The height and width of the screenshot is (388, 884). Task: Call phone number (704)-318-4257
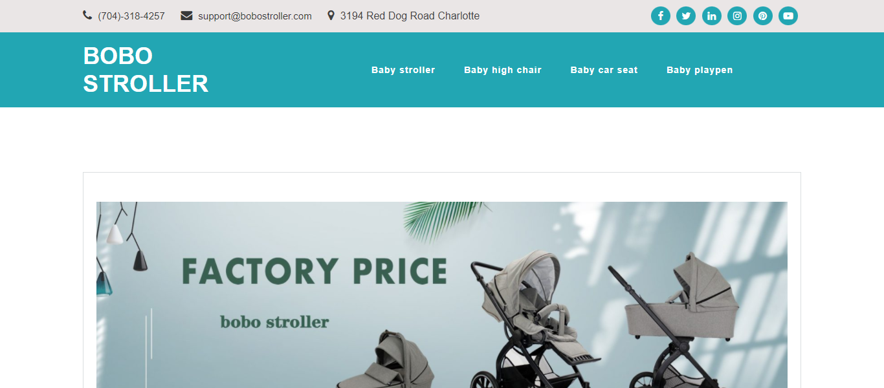click(131, 16)
